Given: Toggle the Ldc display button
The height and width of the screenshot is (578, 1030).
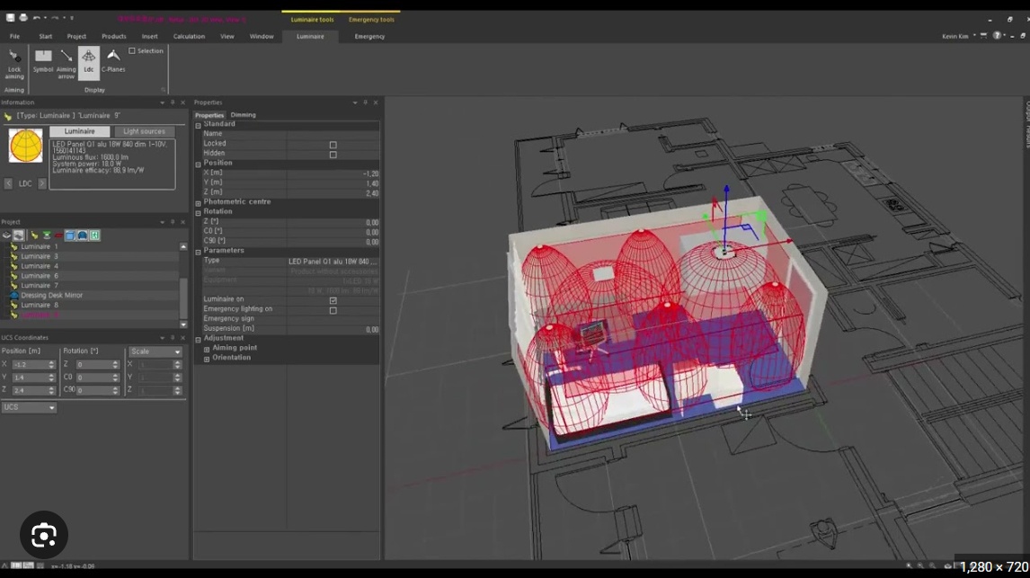Looking at the screenshot, I should pyautogui.click(x=89, y=61).
